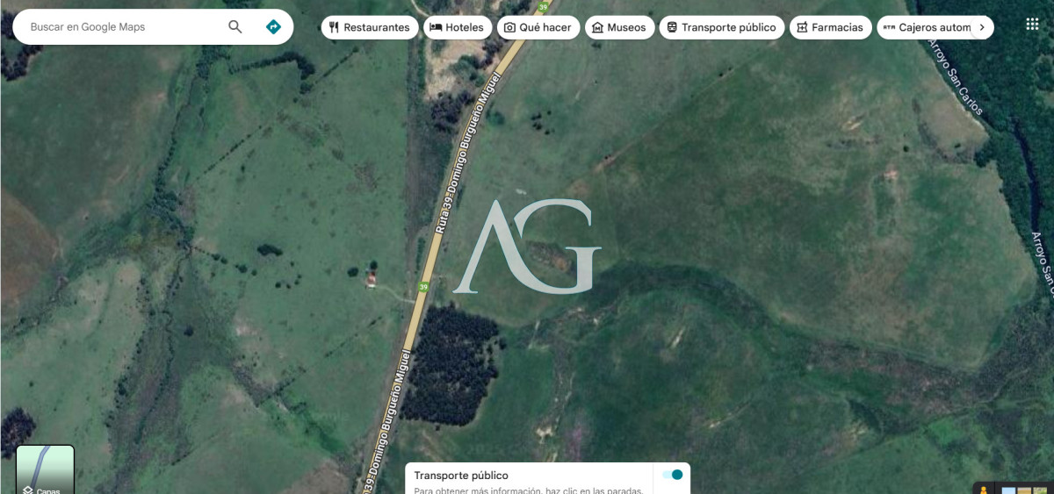This screenshot has height=494, width=1054.
Task: Expand more category chips with the right chevron
Action: pos(981,27)
